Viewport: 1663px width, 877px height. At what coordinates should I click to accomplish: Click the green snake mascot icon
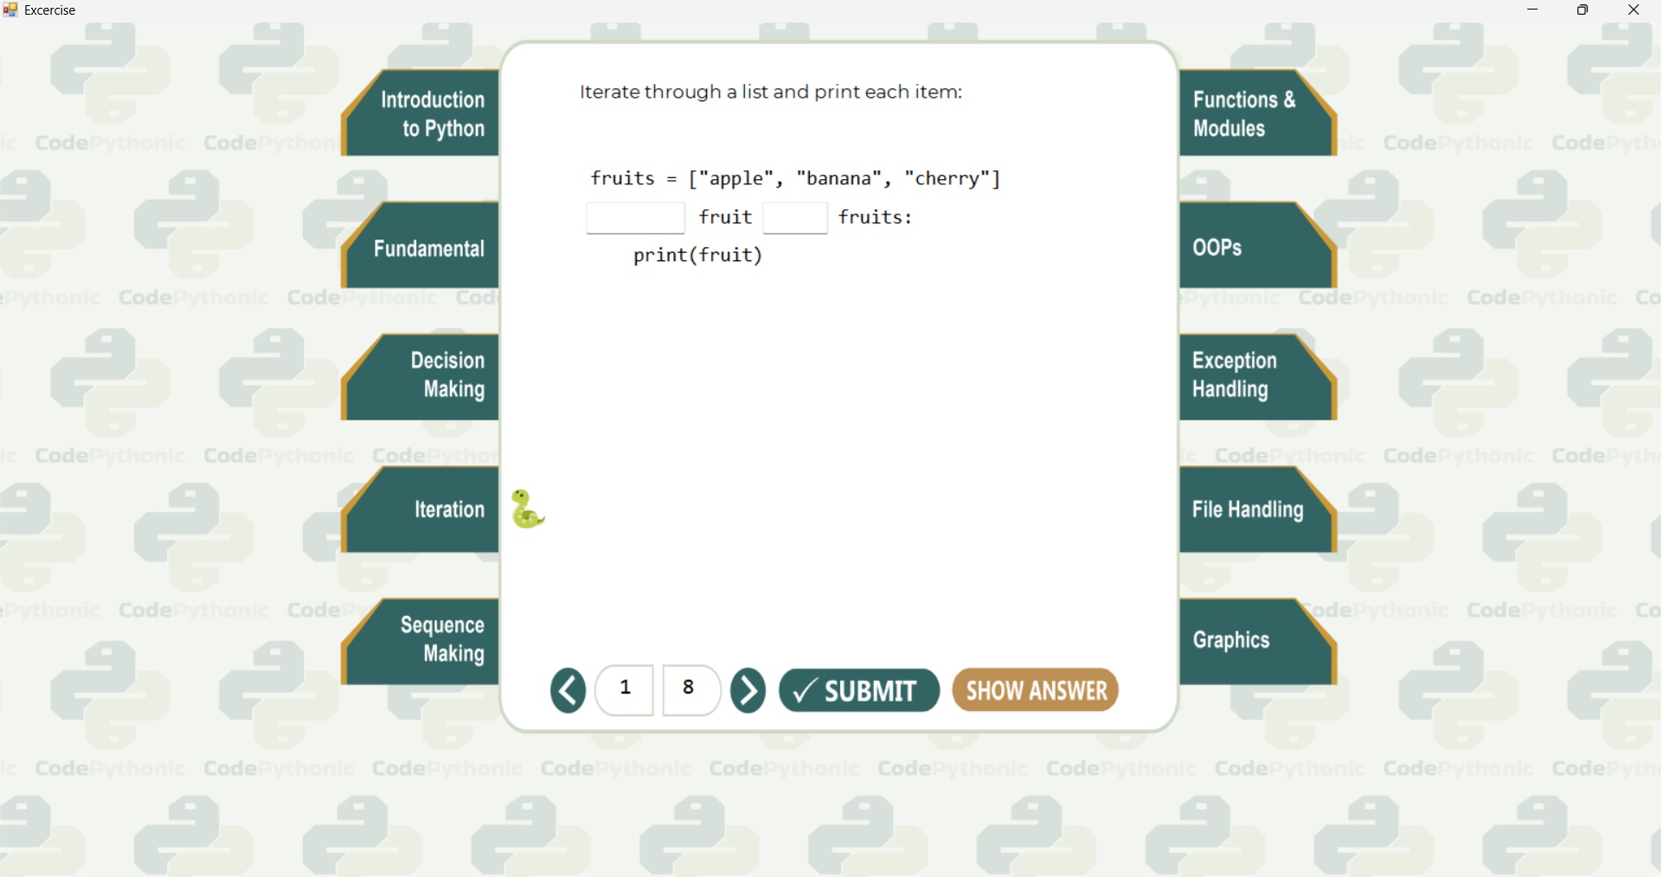[x=528, y=509]
